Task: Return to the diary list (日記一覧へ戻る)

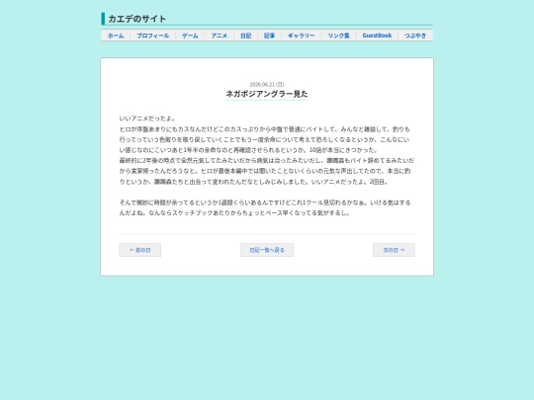Action: 267,250
